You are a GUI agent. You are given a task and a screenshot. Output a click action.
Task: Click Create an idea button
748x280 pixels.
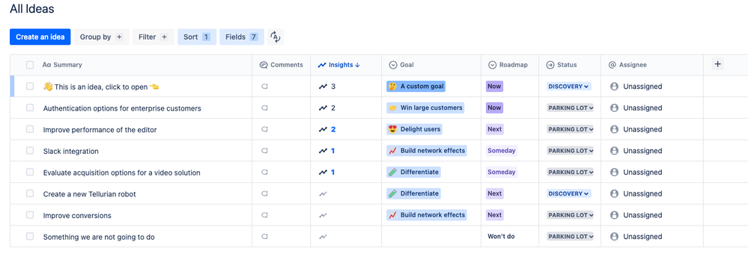coord(40,37)
